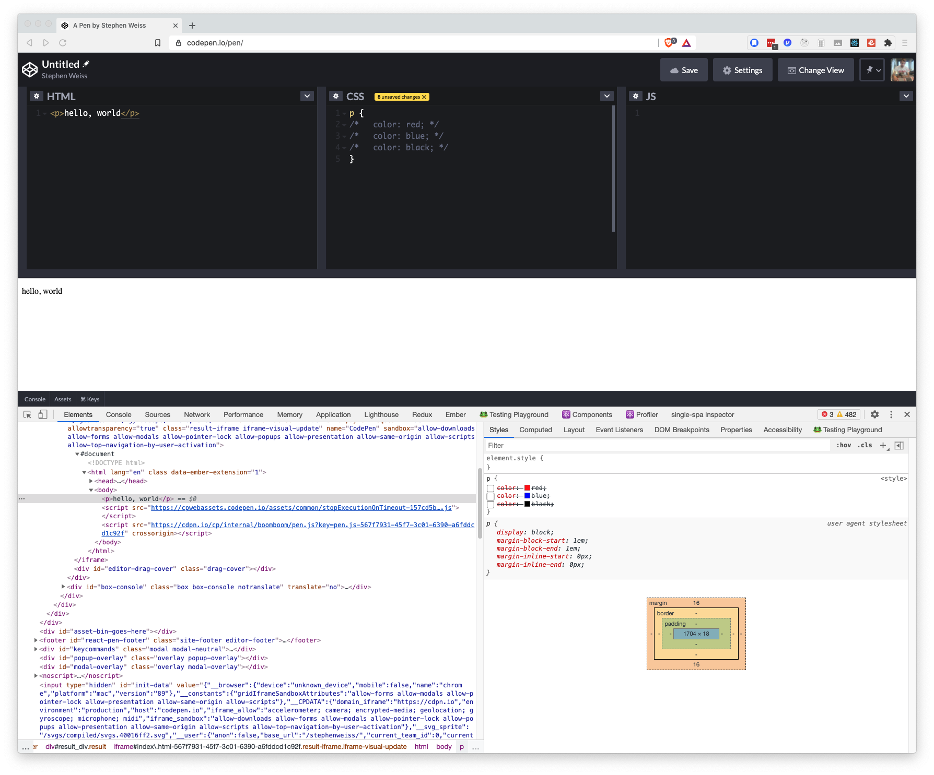Enable the color black declaration checkbox
The height and width of the screenshot is (775, 934).
pos(491,505)
